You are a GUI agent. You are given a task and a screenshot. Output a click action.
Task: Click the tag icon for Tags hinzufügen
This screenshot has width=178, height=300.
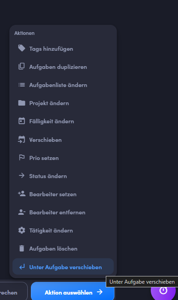(x=21, y=48)
